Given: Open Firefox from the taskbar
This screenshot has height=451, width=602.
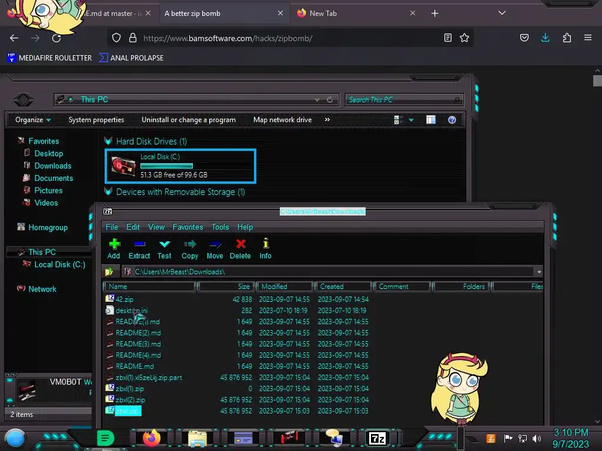Looking at the screenshot, I should click(x=151, y=438).
